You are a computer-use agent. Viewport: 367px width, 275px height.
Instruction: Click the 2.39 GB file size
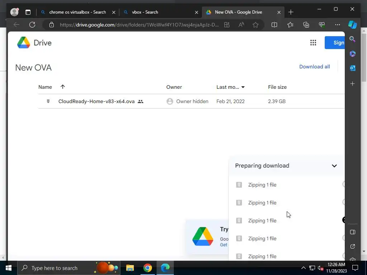(277, 101)
